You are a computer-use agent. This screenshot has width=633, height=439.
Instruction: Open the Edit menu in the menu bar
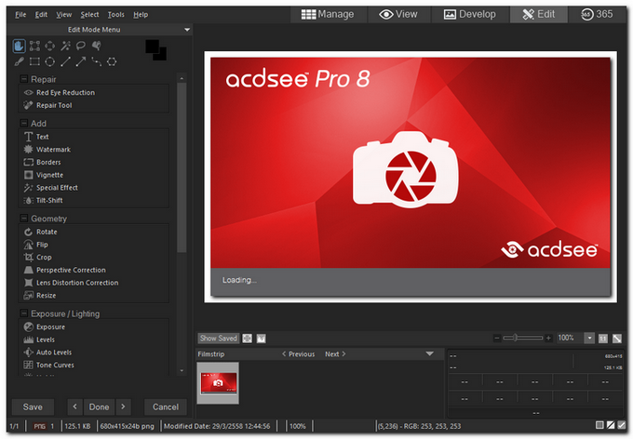(x=41, y=15)
